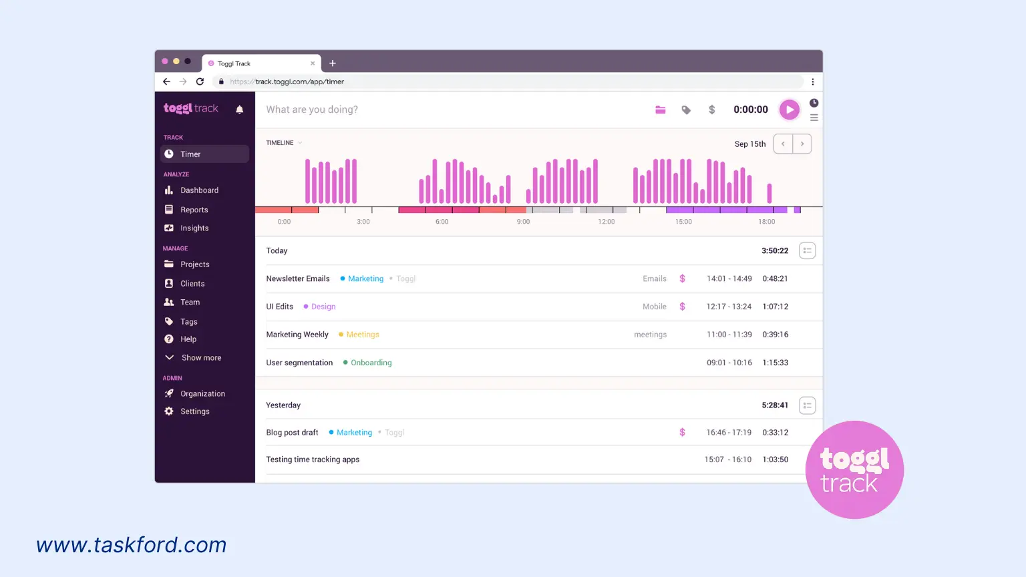Viewport: 1026px width, 577px height.
Task: Click the 14:01 - 14:49 time range
Action: pos(729,279)
